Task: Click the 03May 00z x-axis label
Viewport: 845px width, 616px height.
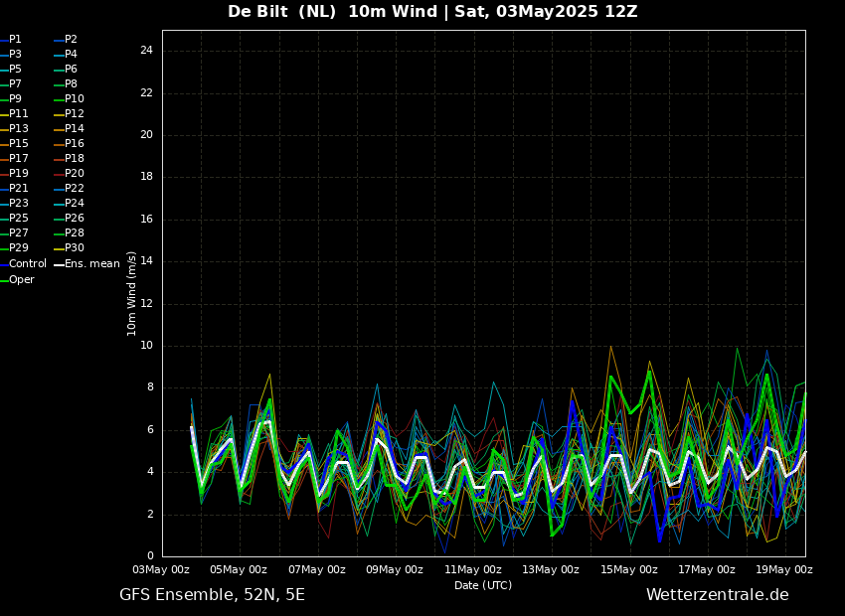Action: [161, 570]
